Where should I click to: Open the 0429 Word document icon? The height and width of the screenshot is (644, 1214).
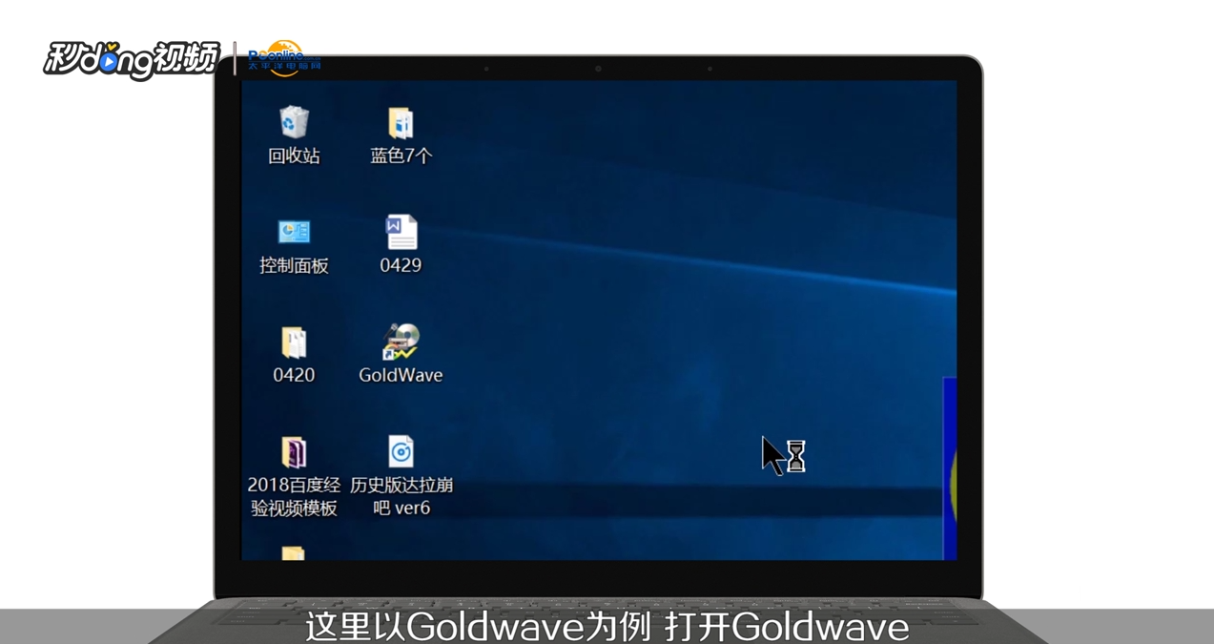tap(401, 232)
